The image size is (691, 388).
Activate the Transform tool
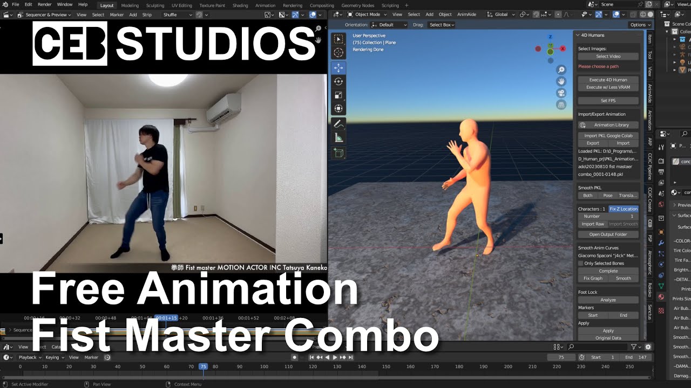click(338, 108)
